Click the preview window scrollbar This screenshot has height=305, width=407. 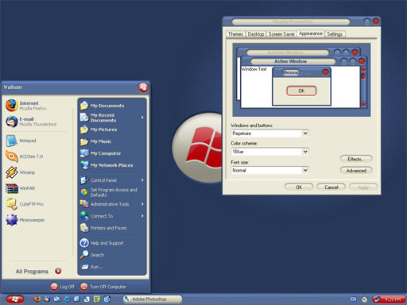pyautogui.click(x=363, y=87)
